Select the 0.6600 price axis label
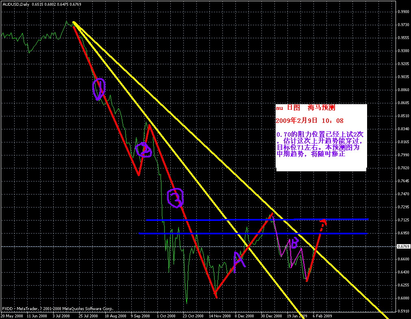This screenshot has width=411, height=319. tap(403, 259)
